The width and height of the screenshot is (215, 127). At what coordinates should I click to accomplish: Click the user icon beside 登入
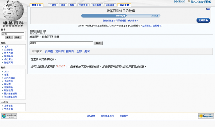pyautogui.click(x=189, y=1)
